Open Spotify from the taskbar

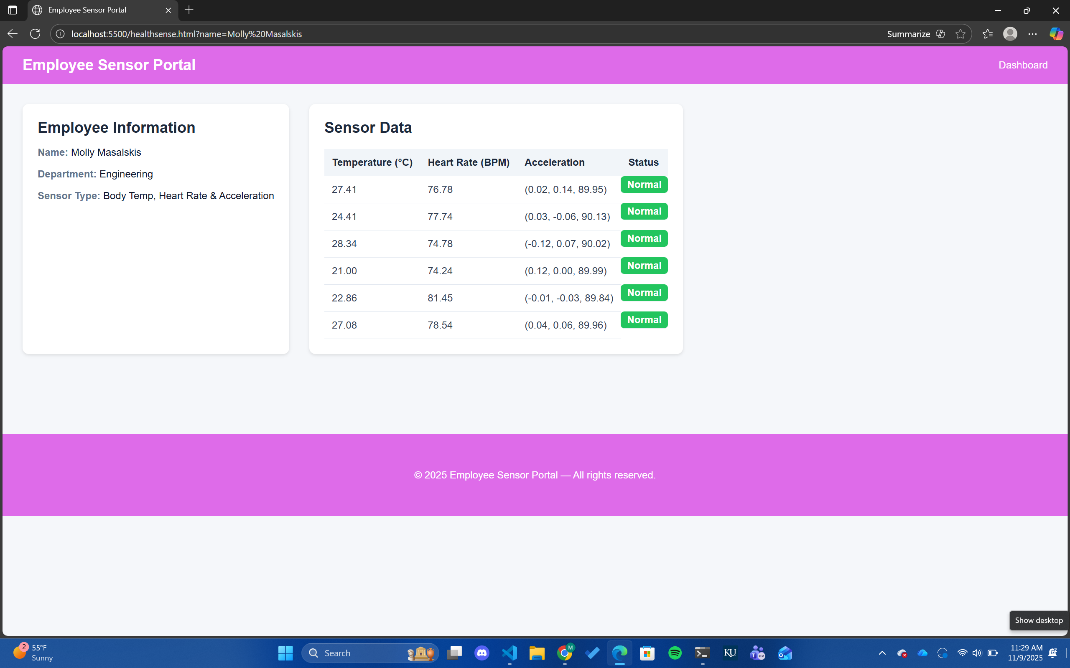(675, 653)
